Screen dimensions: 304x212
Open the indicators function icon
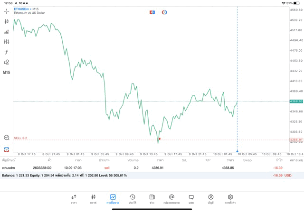coord(7,52)
